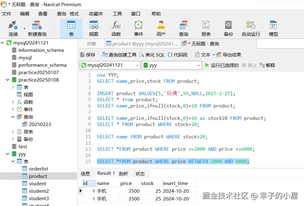304x206 pixels.
Task: Select the performance_schema database
Action: 43,65
